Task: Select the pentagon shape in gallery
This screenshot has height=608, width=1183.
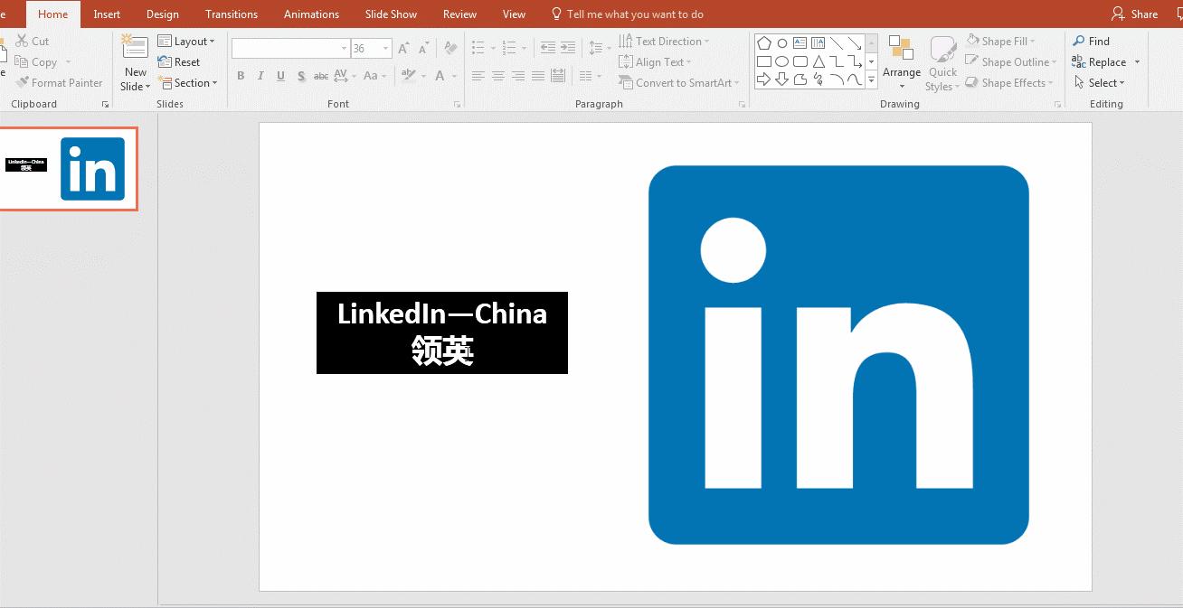Action: [x=764, y=43]
